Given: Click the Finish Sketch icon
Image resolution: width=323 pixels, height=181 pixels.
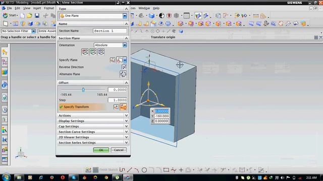Looking at the screenshot, I should point(95,170).
